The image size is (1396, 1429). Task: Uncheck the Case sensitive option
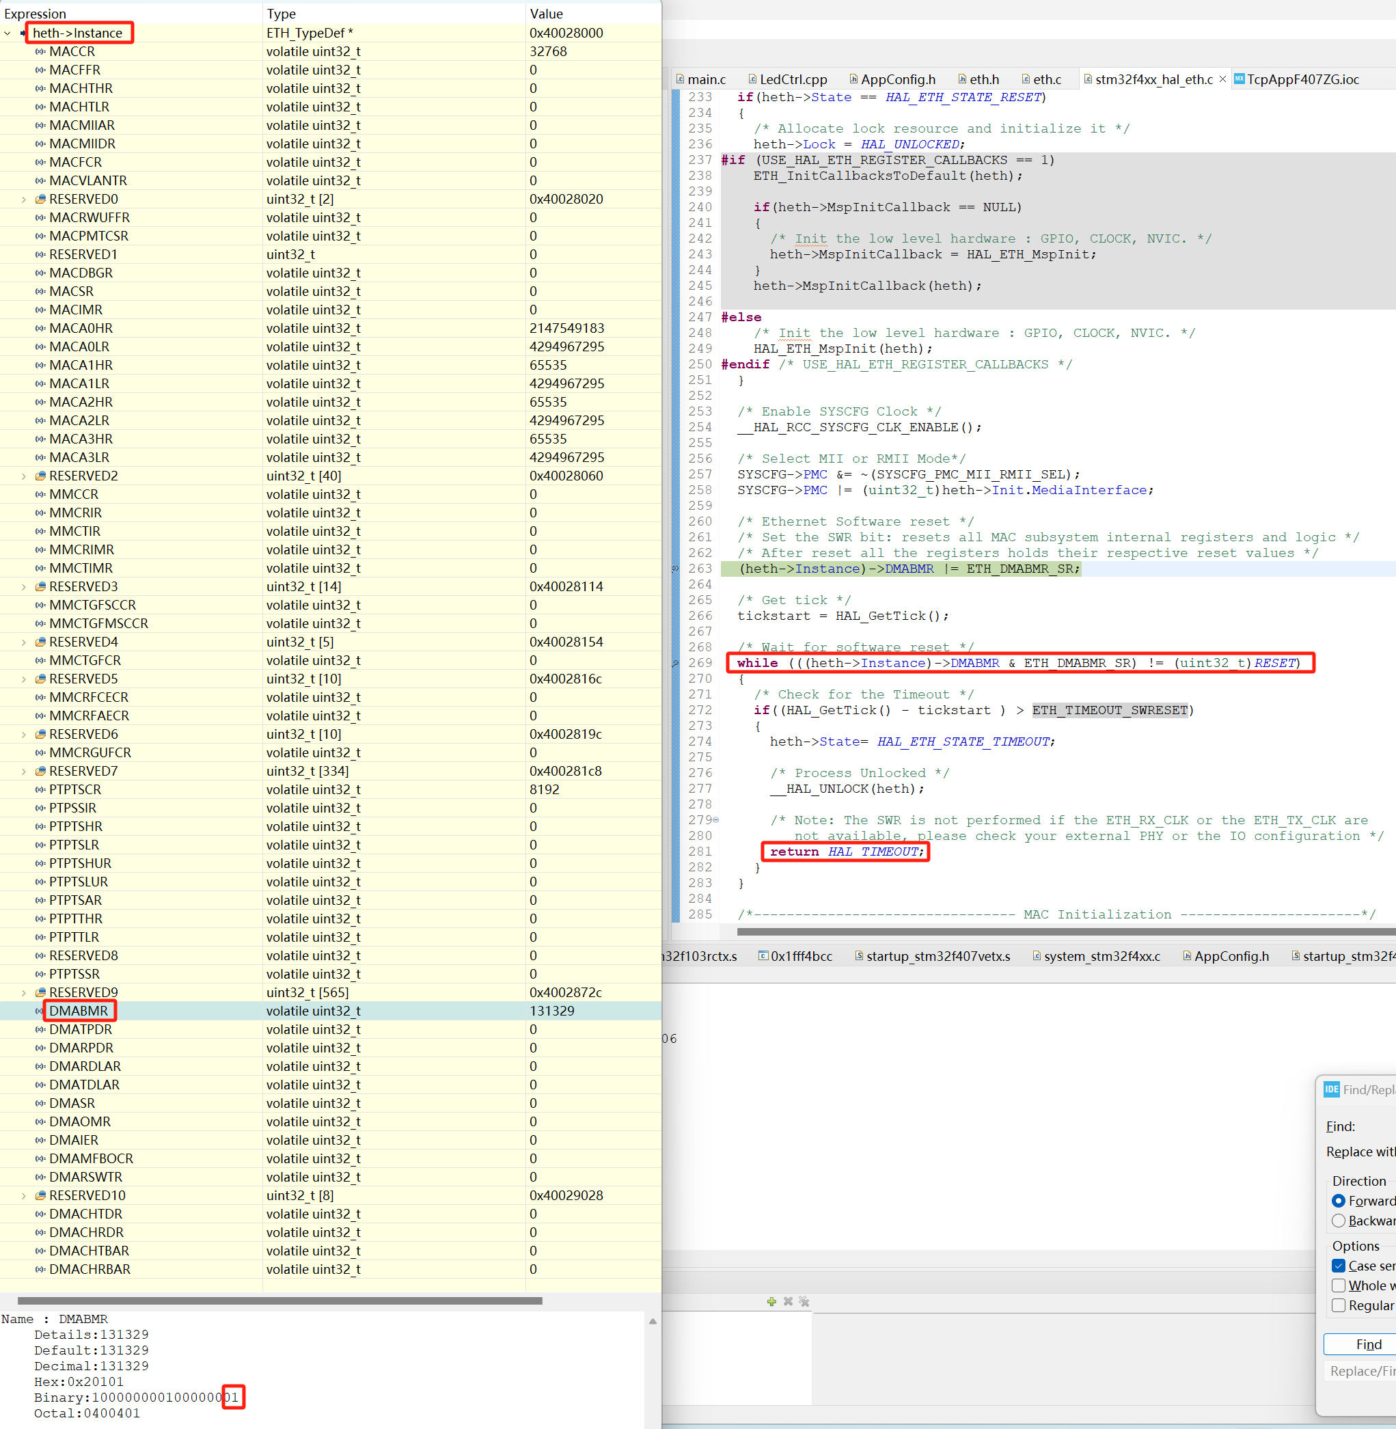tap(1340, 1266)
